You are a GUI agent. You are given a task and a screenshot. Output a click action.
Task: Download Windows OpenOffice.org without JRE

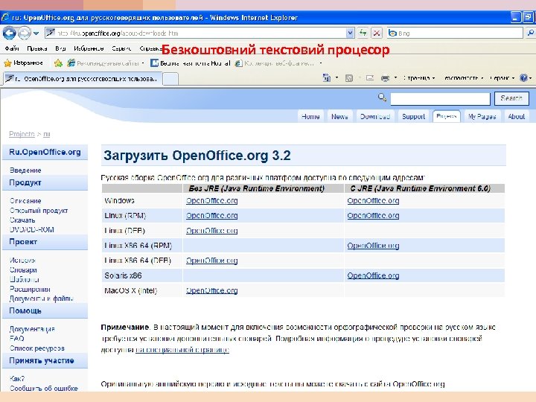coord(212,201)
